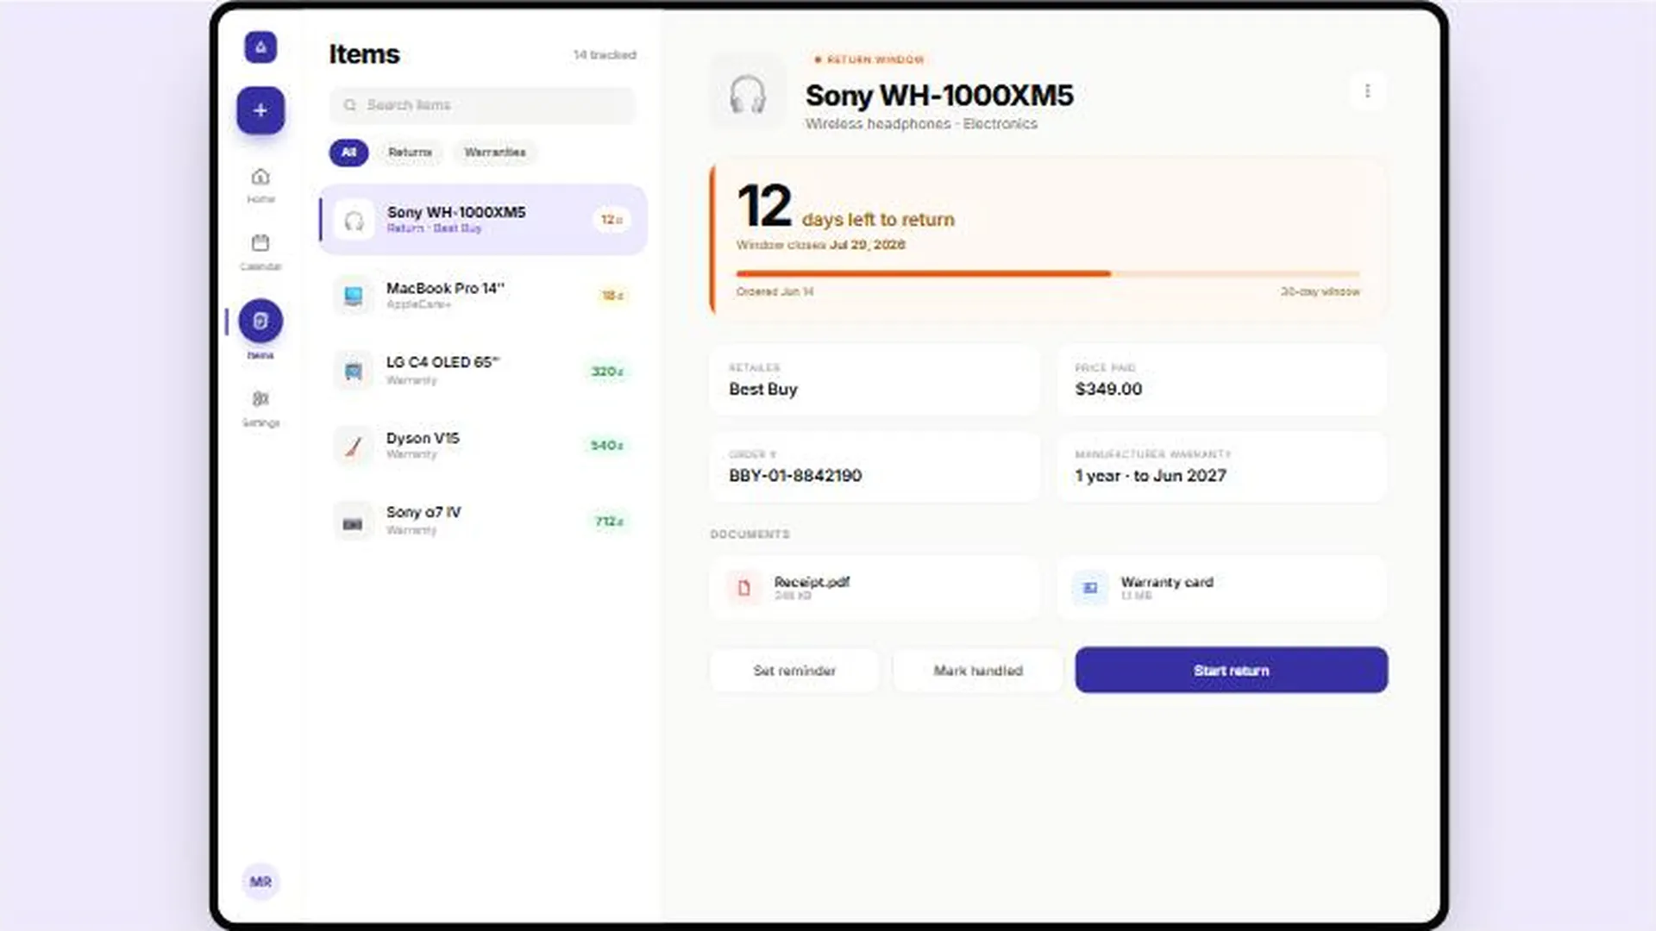Select the All filter tab
This screenshot has width=1656, height=931.
click(348, 153)
